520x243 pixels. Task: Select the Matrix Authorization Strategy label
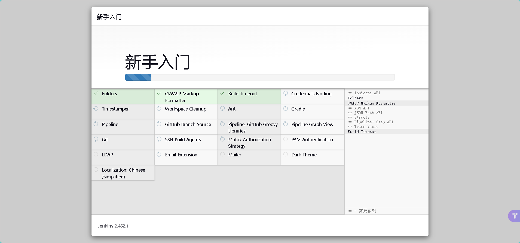[x=250, y=143]
